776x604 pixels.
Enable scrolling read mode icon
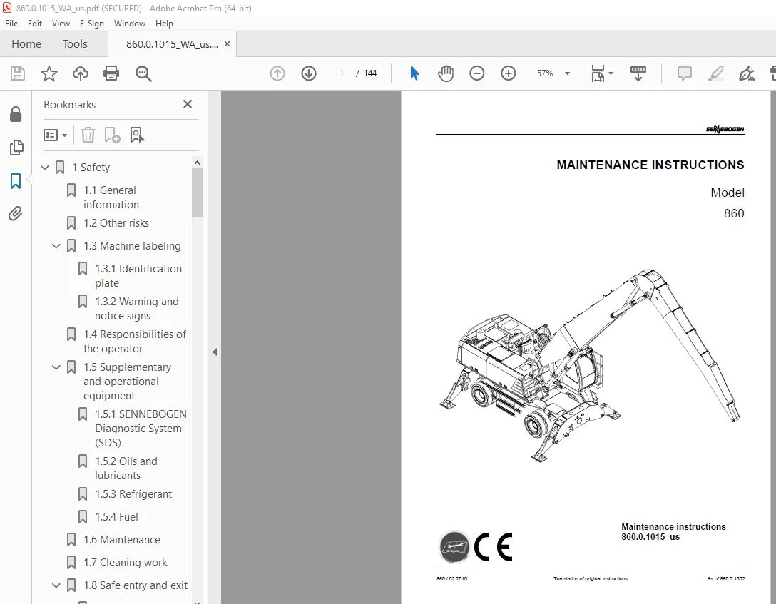[638, 73]
